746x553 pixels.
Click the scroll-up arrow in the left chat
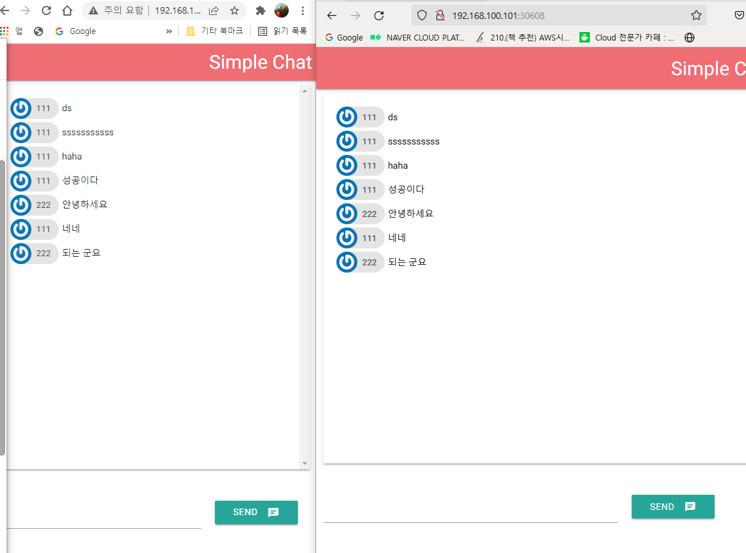(304, 90)
